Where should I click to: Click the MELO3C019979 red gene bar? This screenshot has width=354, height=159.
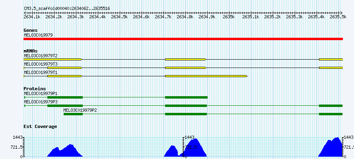pos(183,39)
